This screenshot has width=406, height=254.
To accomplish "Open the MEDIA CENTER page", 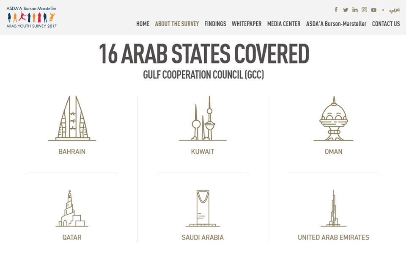I will [x=284, y=24].
